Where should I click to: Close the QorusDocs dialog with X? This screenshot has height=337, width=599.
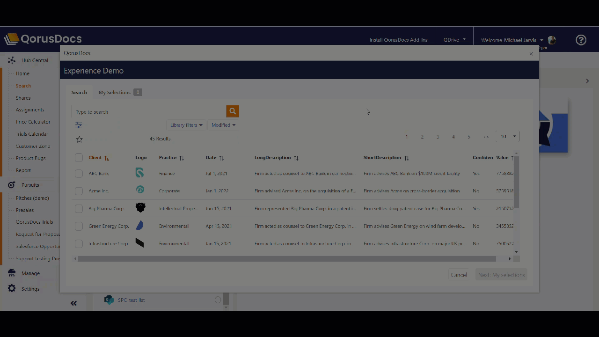[531, 54]
